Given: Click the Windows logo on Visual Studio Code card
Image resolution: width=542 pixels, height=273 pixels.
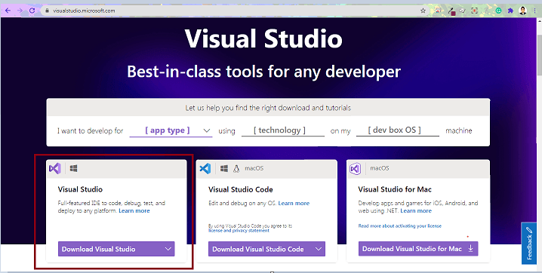Looking at the screenshot, I should pyautogui.click(x=224, y=168).
